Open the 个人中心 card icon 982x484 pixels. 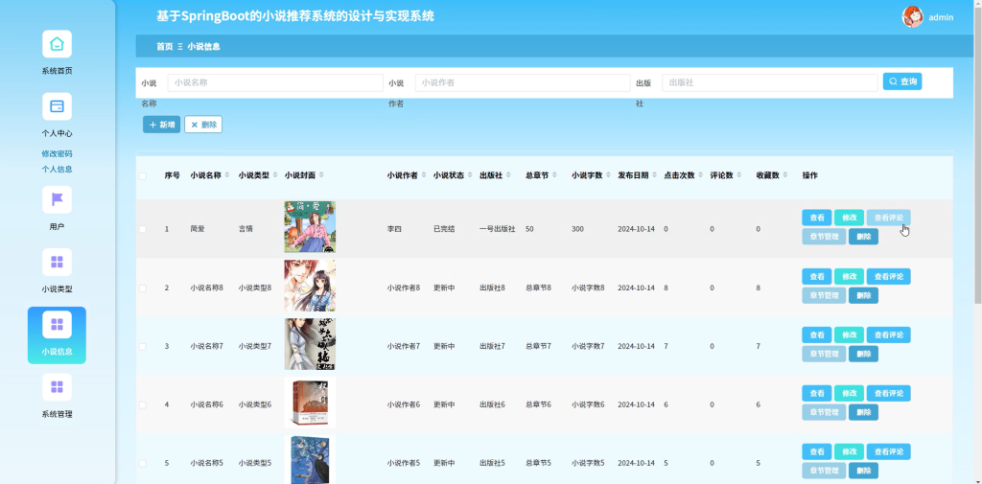coord(57,106)
